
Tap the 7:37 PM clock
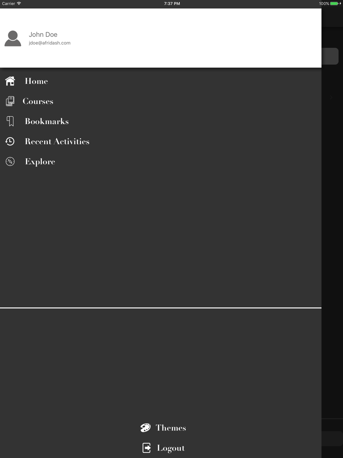[x=172, y=3]
